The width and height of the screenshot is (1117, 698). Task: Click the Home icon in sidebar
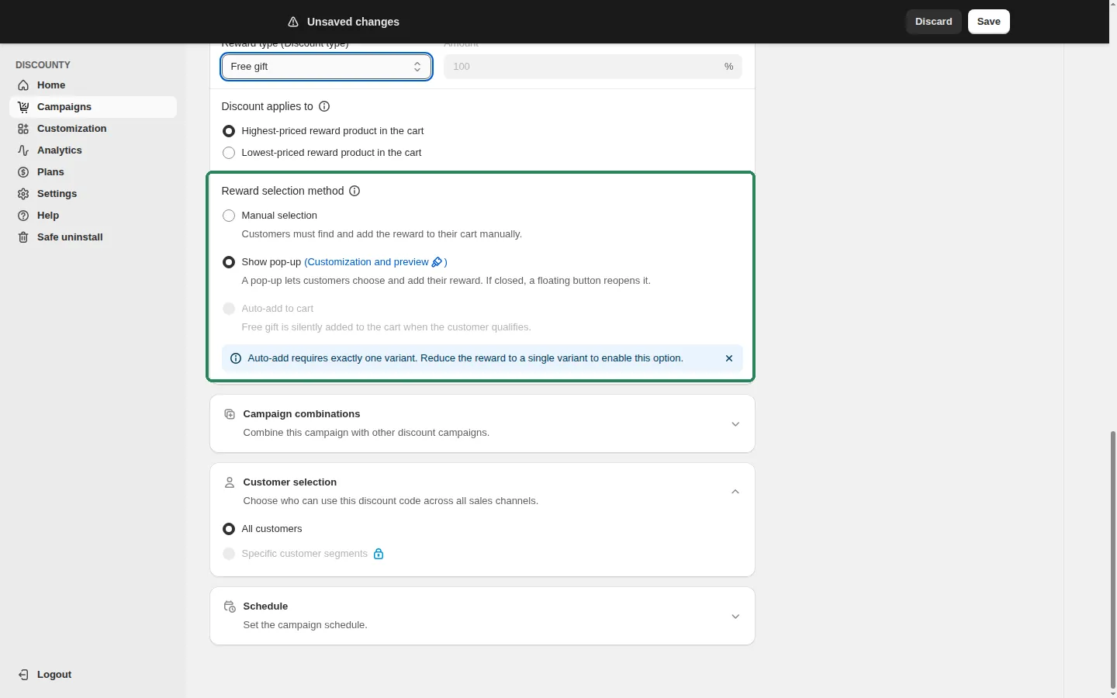click(x=23, y=85)
